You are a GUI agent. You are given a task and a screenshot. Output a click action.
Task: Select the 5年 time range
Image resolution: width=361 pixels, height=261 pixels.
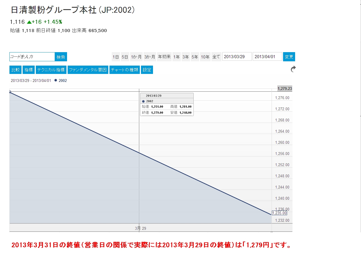point(195,57)
